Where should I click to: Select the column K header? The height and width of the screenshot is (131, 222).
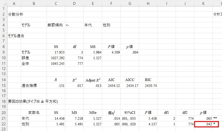pos(203,3)
